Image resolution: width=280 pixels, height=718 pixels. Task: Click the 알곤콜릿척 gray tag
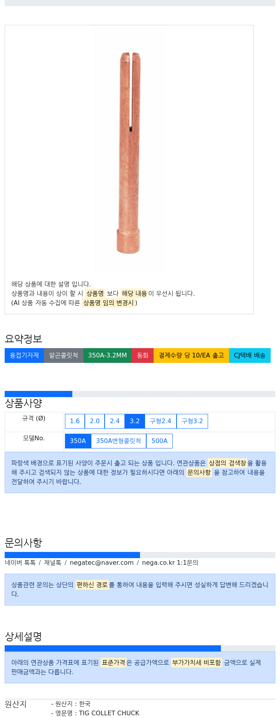[x=63, y=355]
